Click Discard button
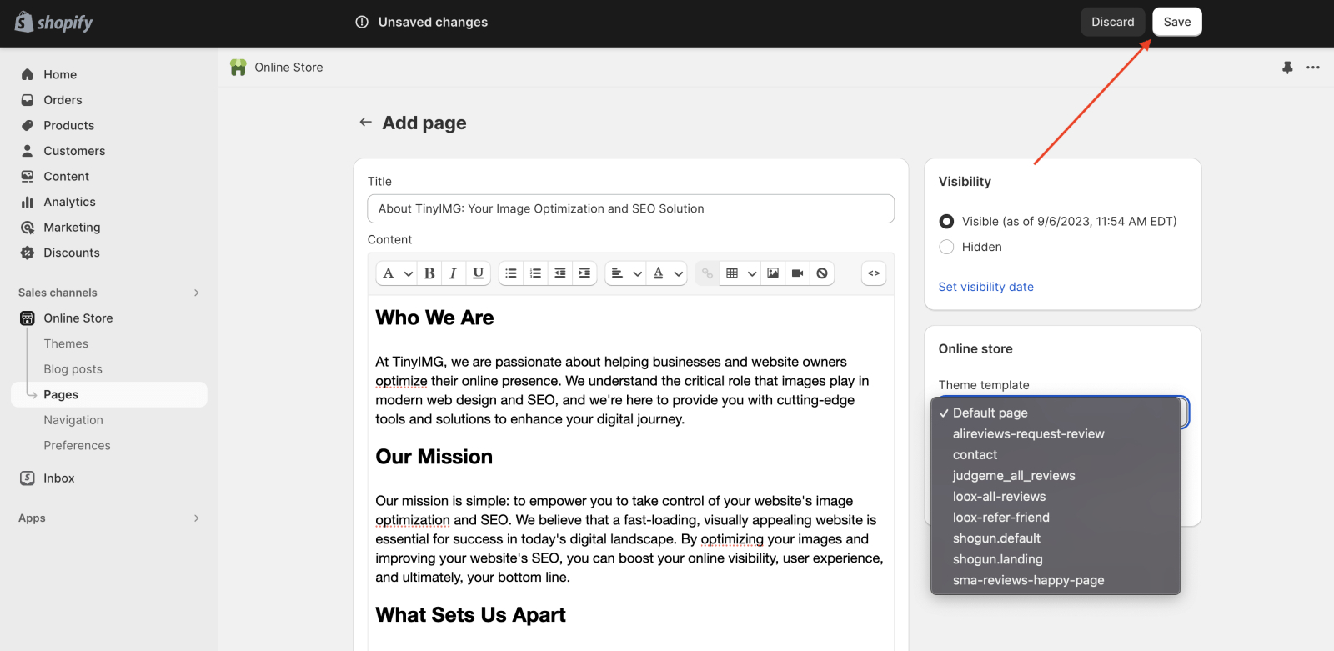The height and width of the screenshot is (651, 1334). tap(1113, 22)
